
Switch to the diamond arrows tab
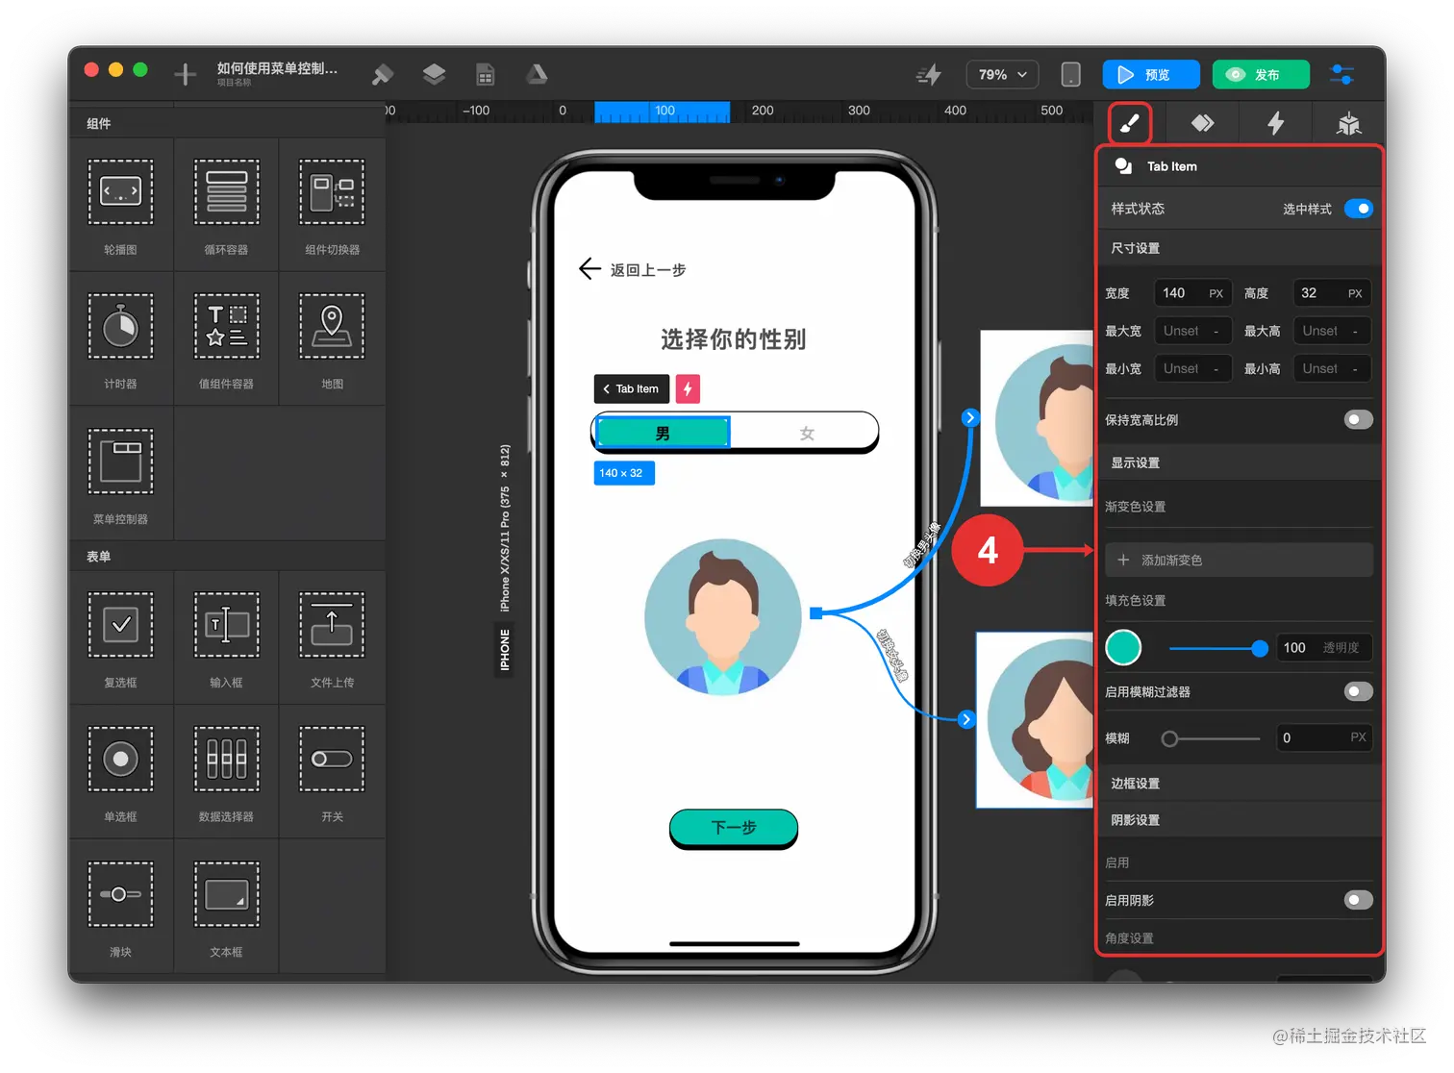pos(1202,123)
